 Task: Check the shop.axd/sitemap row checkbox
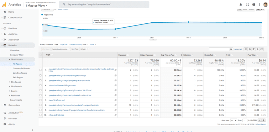[41, 115]
